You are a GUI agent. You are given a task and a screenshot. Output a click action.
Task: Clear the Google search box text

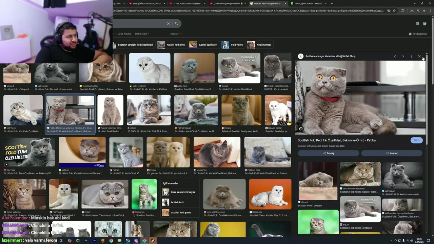coord(168,23)
